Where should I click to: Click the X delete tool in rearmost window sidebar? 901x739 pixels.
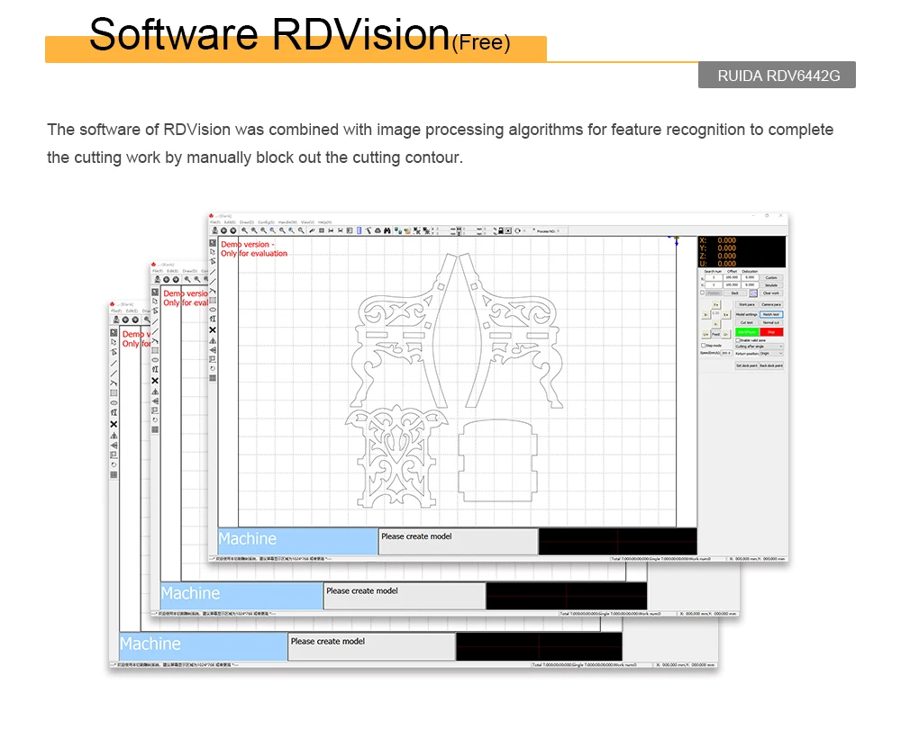[x=114, y=424]
